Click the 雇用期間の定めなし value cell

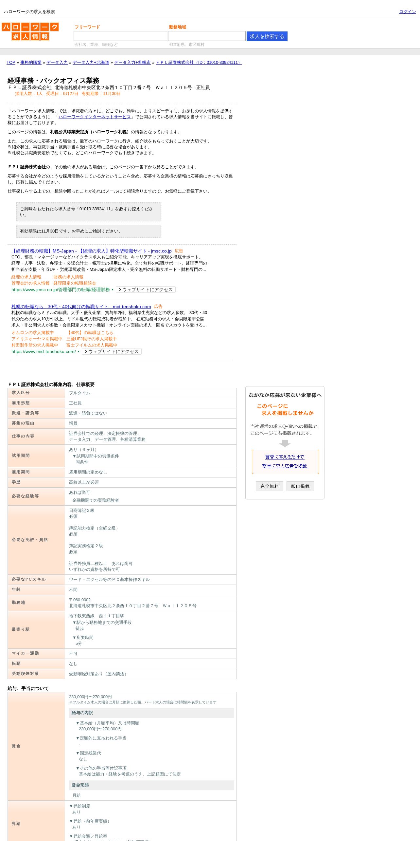click(150, 472)
